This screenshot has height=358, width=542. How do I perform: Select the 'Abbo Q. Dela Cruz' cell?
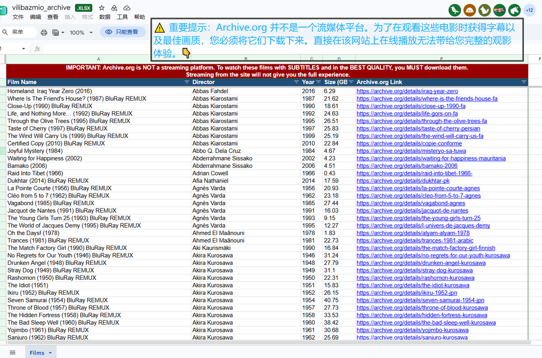pos(245,151)
